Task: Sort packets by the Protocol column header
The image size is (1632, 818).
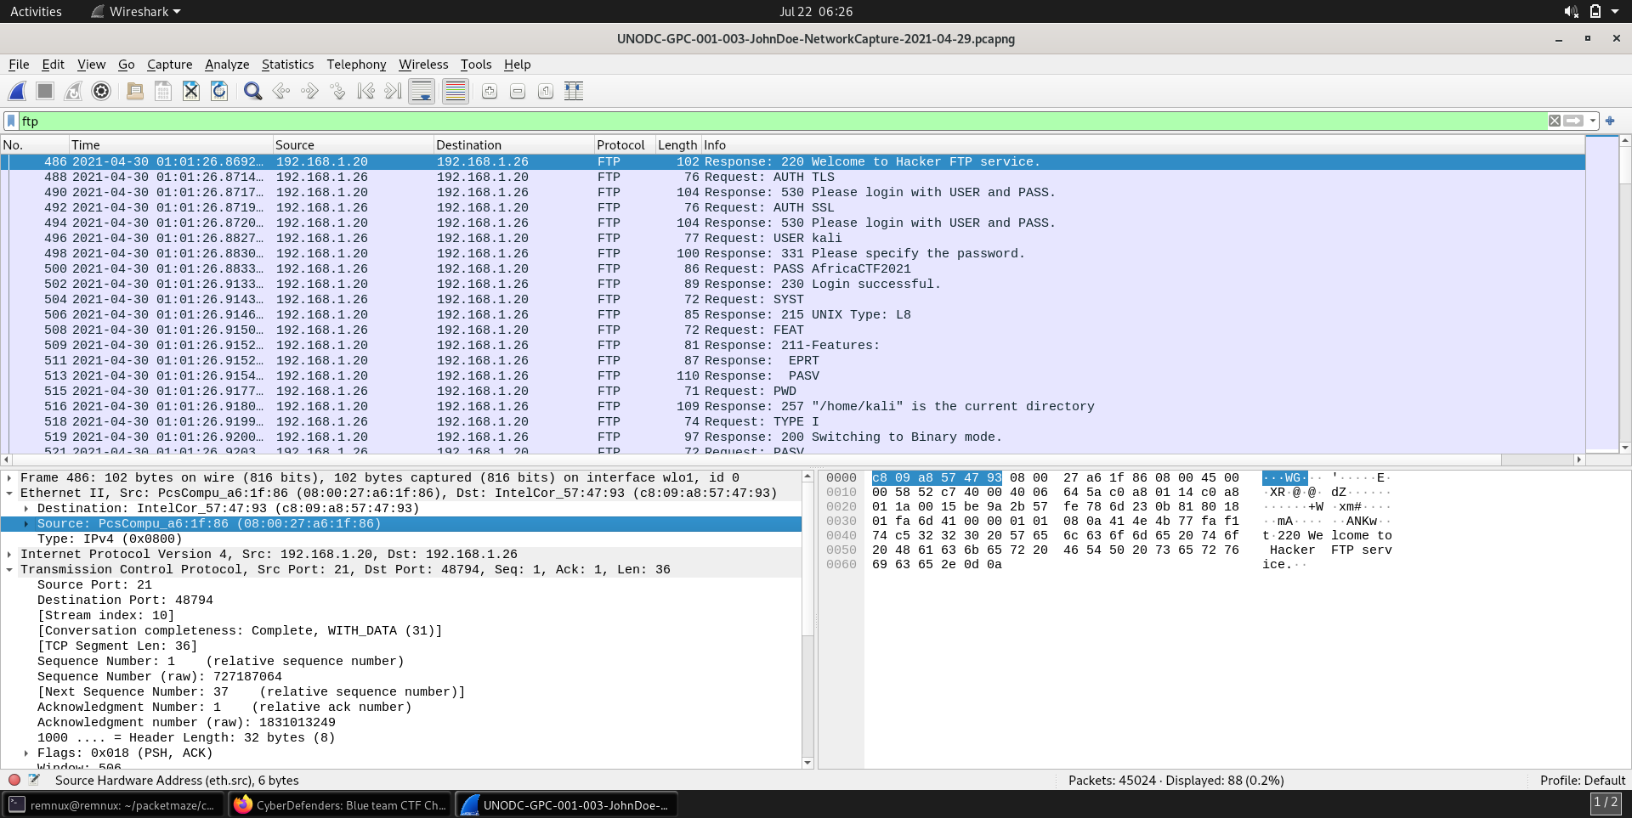Action: click(x=620, y=145)
